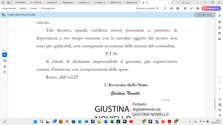The image size is (223, 125).
Task: Open YouTube from the taskbar
Action: 131,122
